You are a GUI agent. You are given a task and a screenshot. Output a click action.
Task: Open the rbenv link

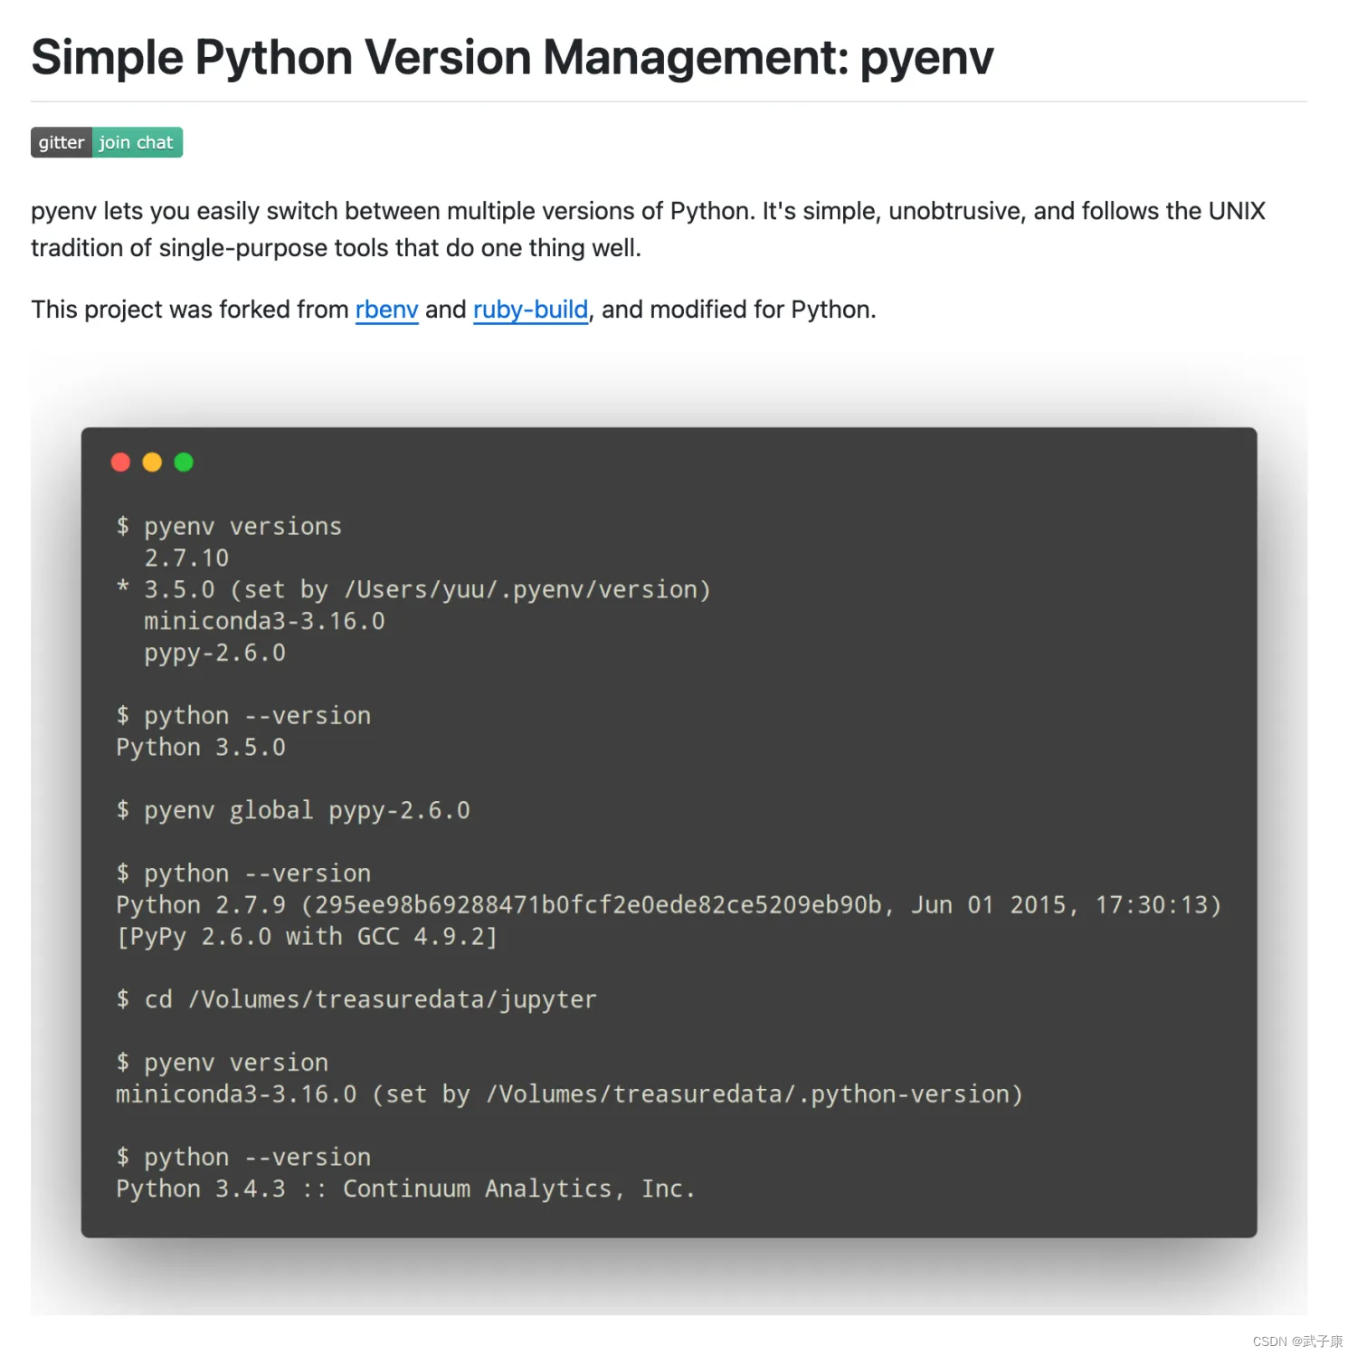tap(386, 310)
